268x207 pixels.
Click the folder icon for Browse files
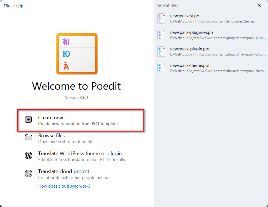[x=29, y=137]
